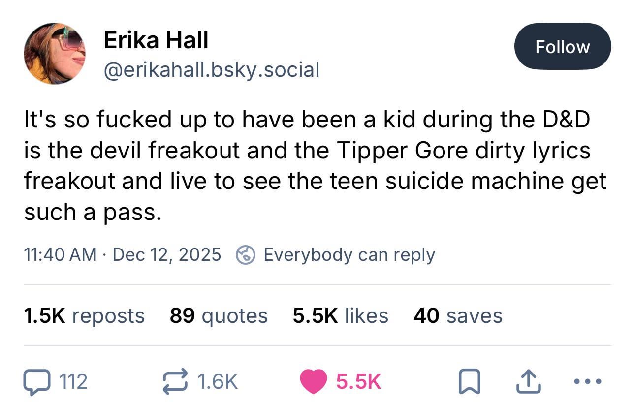Click the 5.5K pink like count
635x405 pixels.
pos(358,382)
